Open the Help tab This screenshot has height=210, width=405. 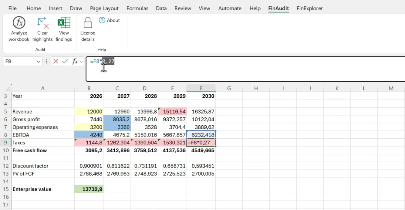[x=255, y=8]
